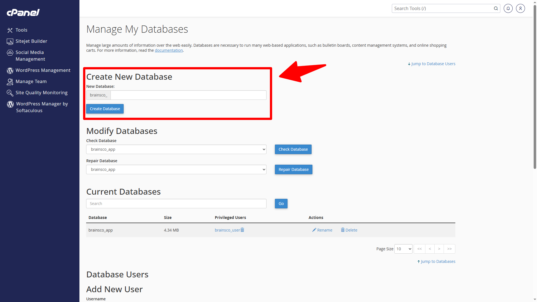The height and width of the screenshot is (302, 537).
Task: Click the Create Database button
Action: pyautogui.click(x=105, y=109)
